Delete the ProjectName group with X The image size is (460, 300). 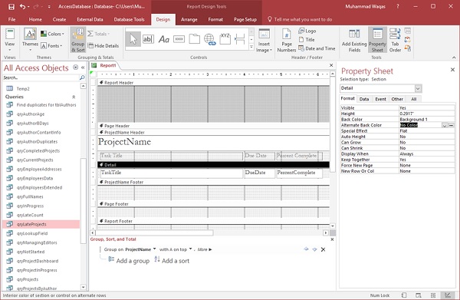pos(323,249)
